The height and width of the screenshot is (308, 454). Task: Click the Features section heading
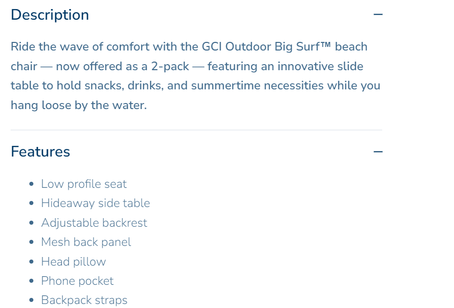pos(40,151)
